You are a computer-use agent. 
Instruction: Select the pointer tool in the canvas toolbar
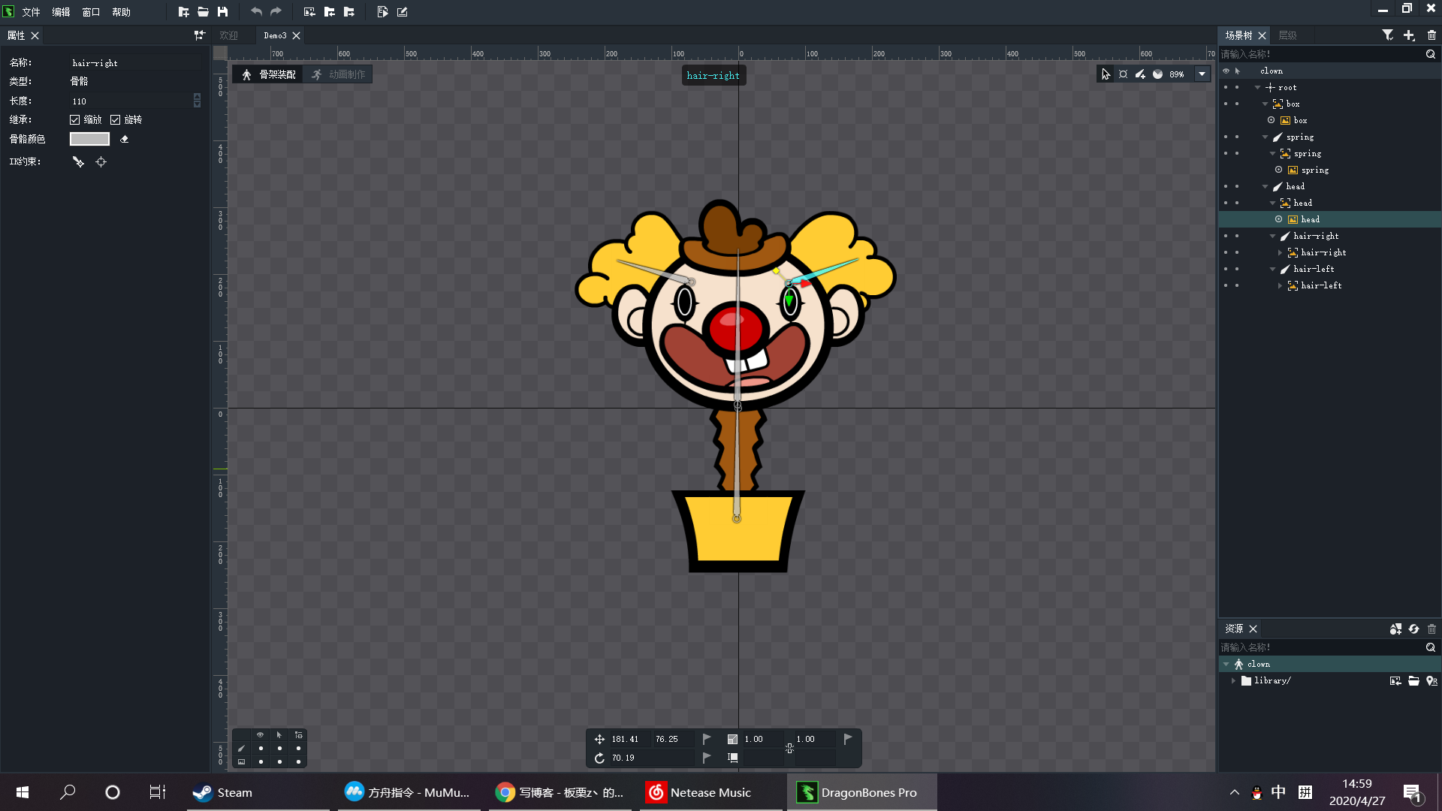click(1106, 74)
